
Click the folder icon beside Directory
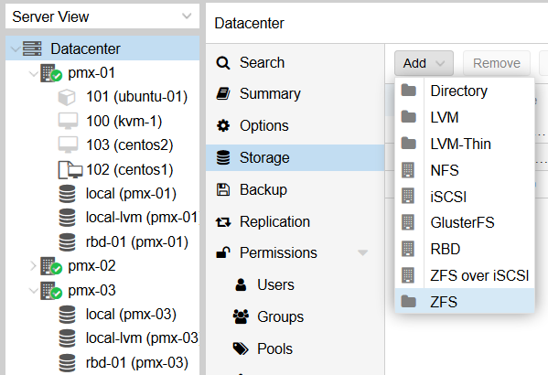tap(408, 91)
